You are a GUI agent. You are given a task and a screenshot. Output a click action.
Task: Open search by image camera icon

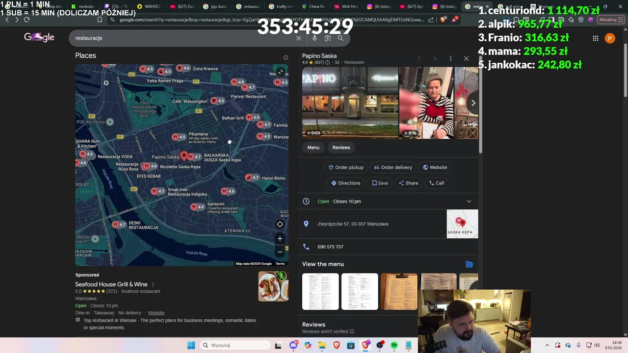(328, 38)
